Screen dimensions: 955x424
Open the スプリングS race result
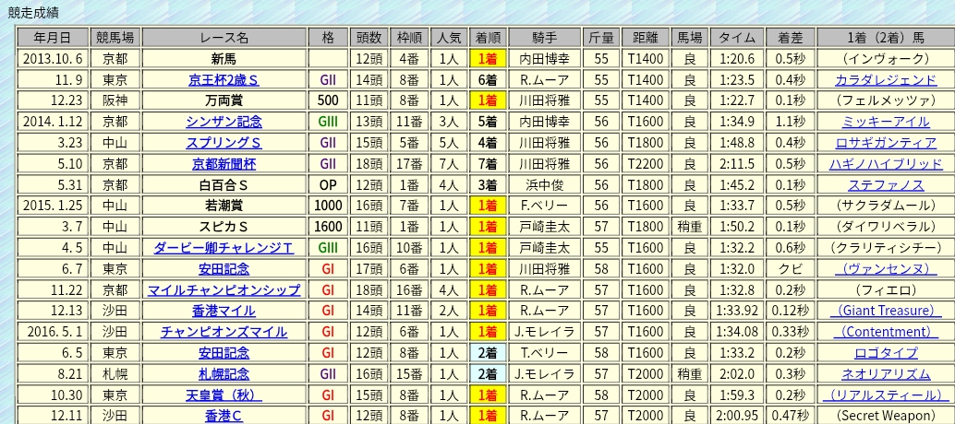(x=224, y=143)
